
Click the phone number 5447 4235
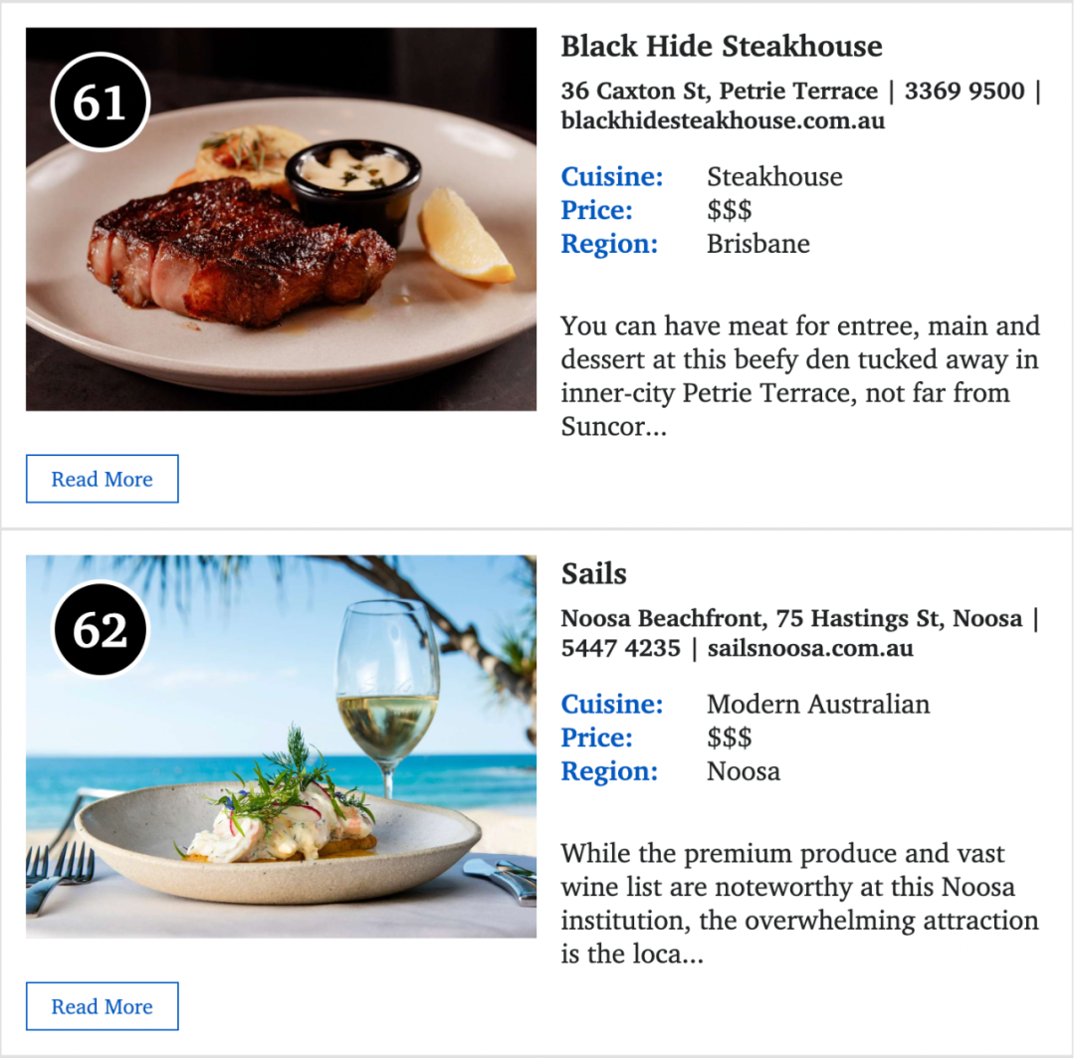(x=620, y=648)
